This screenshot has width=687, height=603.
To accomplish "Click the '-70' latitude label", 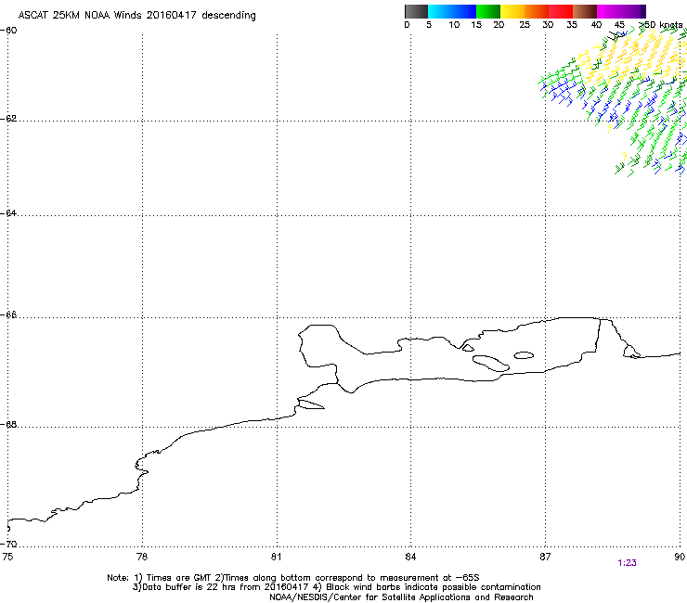I will (x=8, y=545).
